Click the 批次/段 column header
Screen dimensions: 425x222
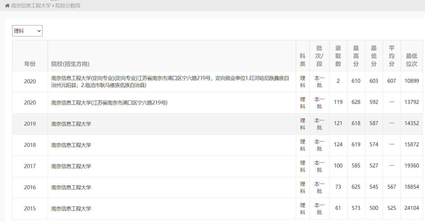click(x=319, y=56)
